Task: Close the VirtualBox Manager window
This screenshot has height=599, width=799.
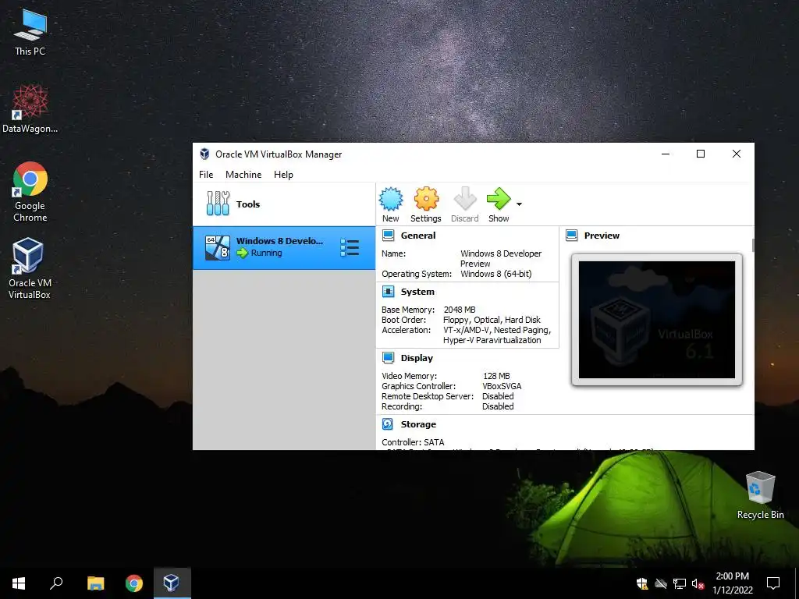Action: (737, 154)
